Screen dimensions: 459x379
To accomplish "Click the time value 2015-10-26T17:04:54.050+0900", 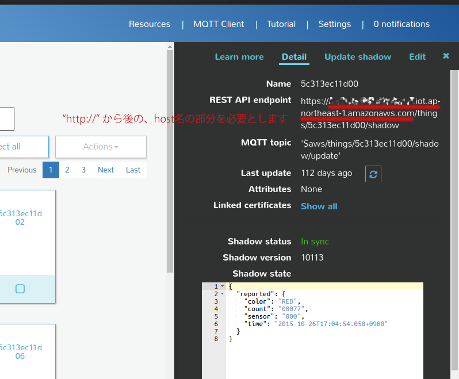I will [331, 324].
